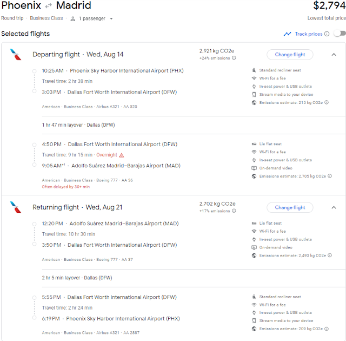
Task: Click info icon beside +24% emissions
Action: (x=234, y=58)
